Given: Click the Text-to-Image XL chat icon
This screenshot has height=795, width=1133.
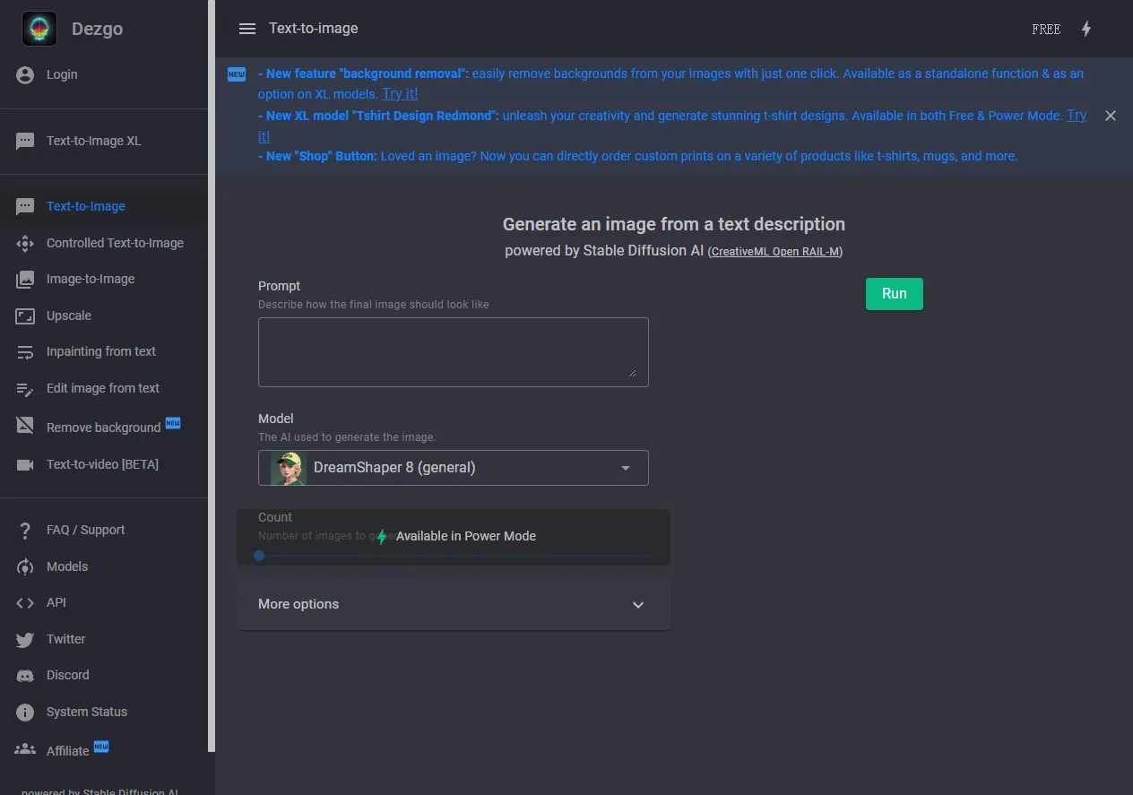Looking at the screenshot, I should [x=25, y=141].
